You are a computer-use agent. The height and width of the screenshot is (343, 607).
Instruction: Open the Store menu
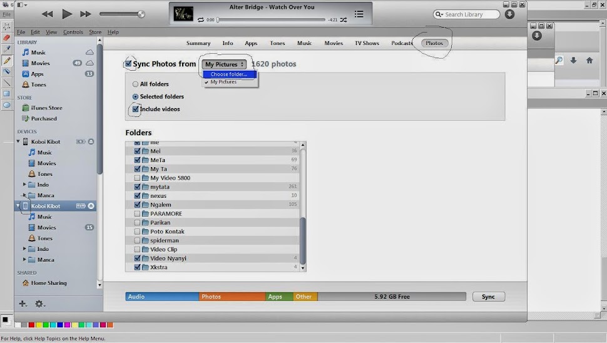point(95,32)
